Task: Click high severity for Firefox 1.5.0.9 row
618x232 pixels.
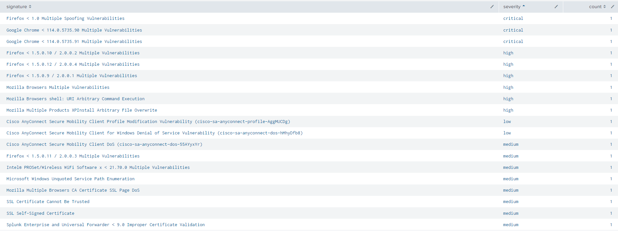Action: 508,75
